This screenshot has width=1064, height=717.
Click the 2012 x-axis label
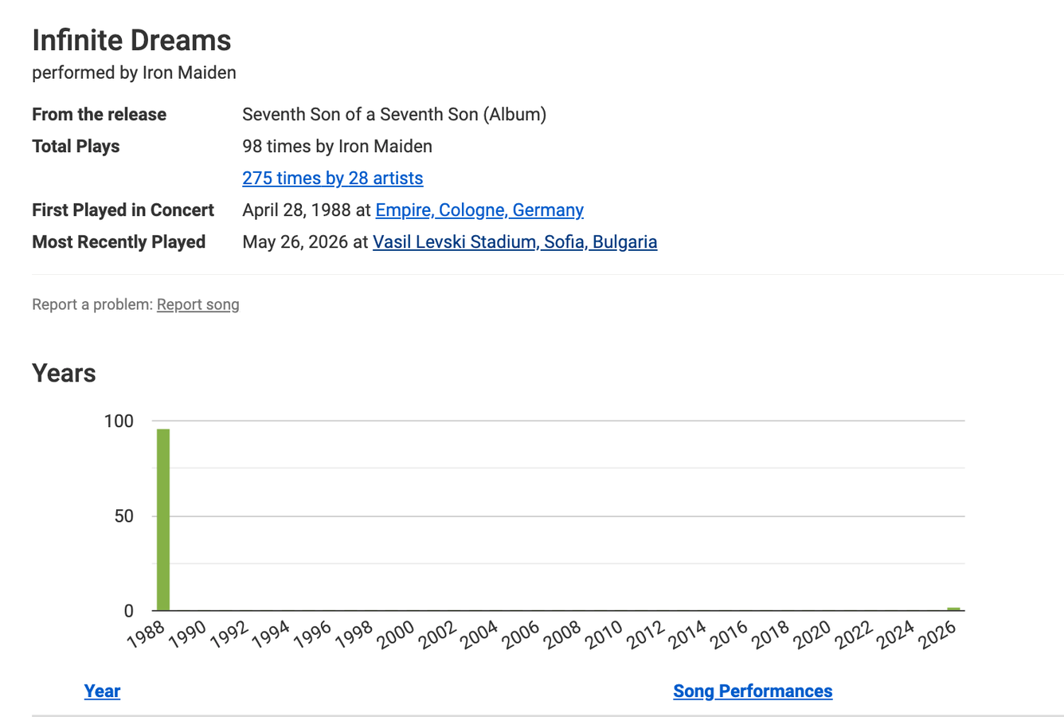coord(645,634)
